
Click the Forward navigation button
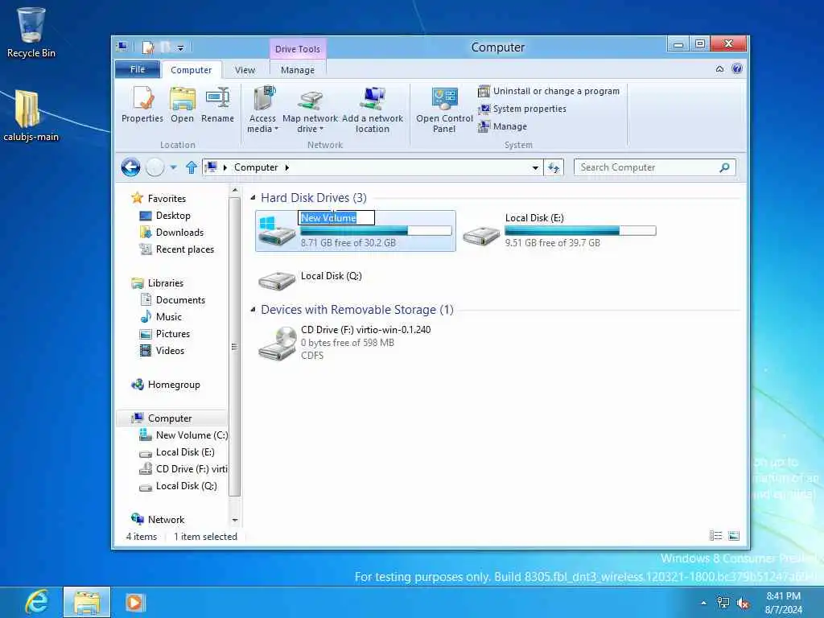(x=155, y=167)
